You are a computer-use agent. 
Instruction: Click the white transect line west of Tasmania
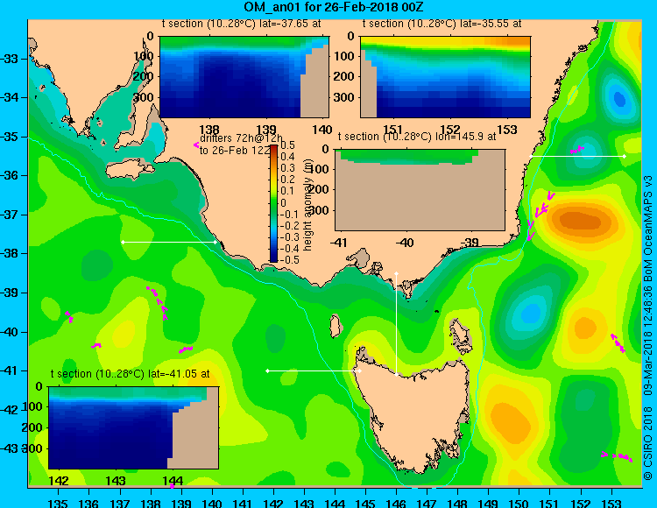[314, 370]
